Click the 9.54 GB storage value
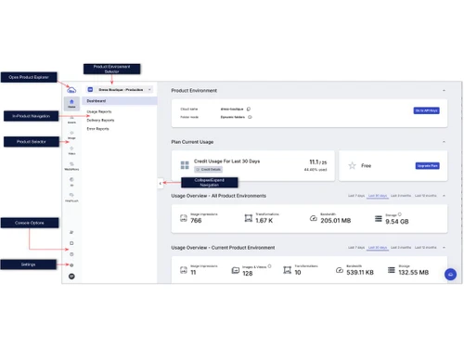 click(397, 222)
